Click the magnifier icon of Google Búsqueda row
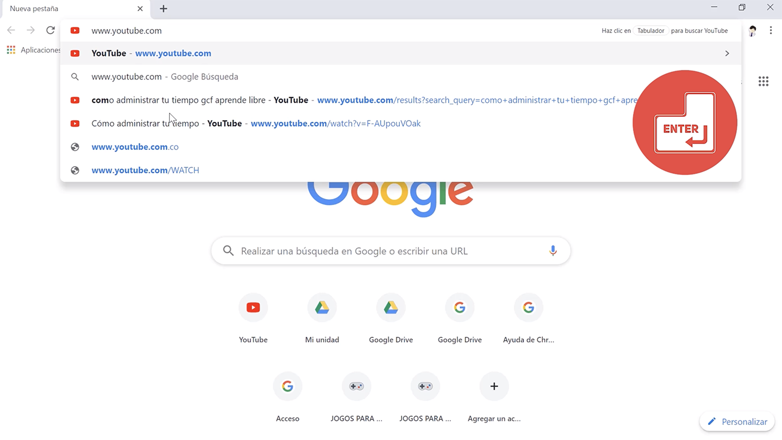The image size is (782, 440). (75, 77)
